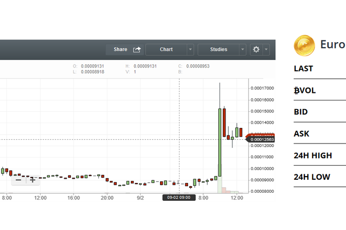This screenshot has height=230, width=346.
Task: Click the 0.00017000 price axis label
Action: (x=262, y=88)
